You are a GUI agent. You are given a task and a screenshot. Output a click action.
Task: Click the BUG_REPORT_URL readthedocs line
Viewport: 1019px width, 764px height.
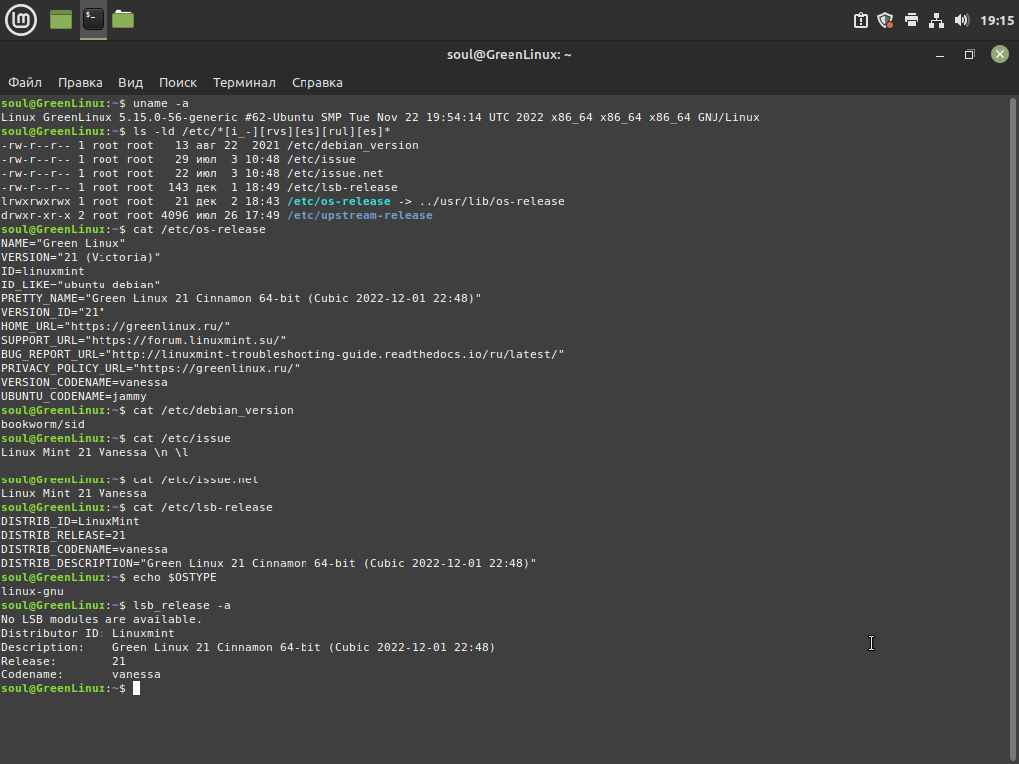click(283, 355)
